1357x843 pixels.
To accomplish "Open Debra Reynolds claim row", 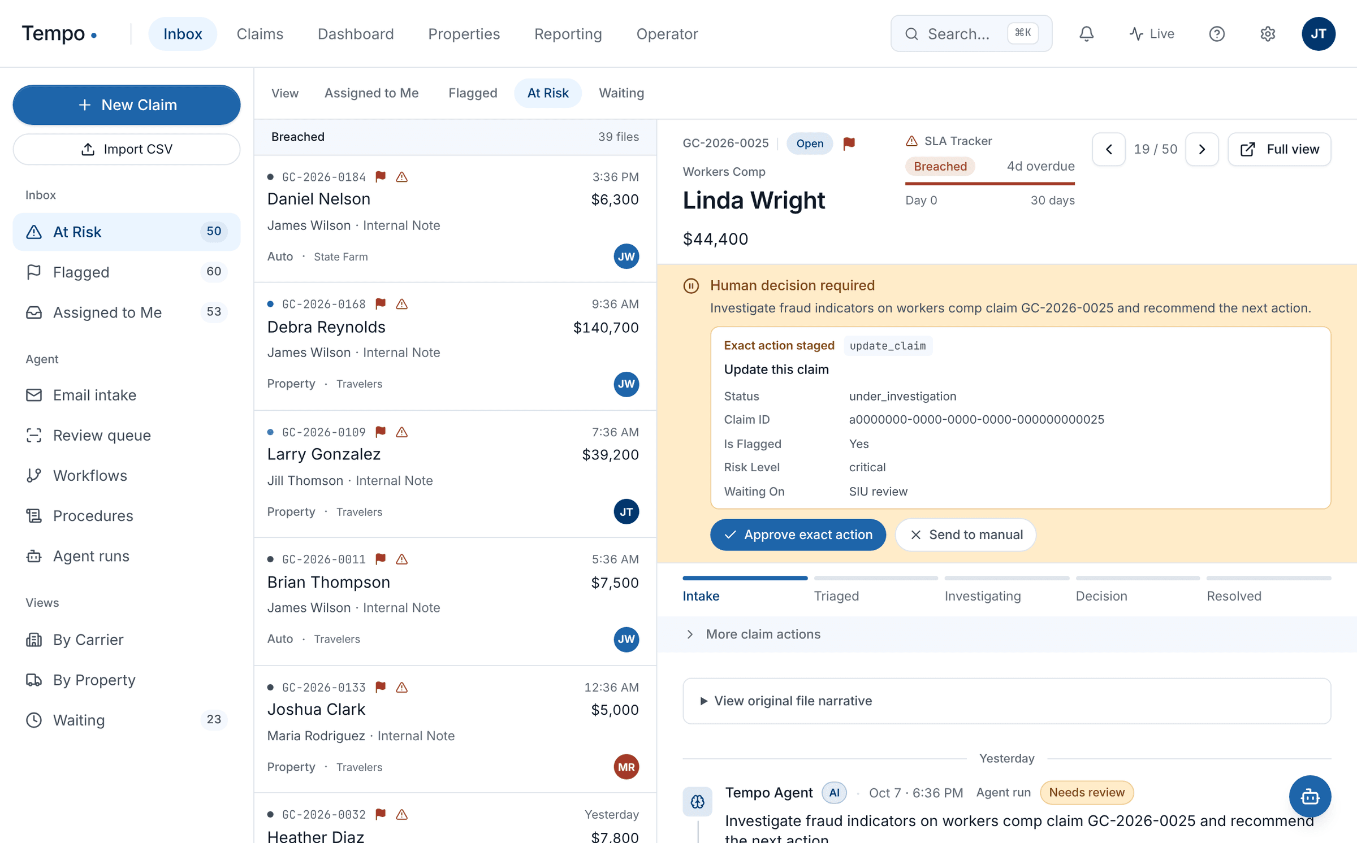I will coord(455,346).
